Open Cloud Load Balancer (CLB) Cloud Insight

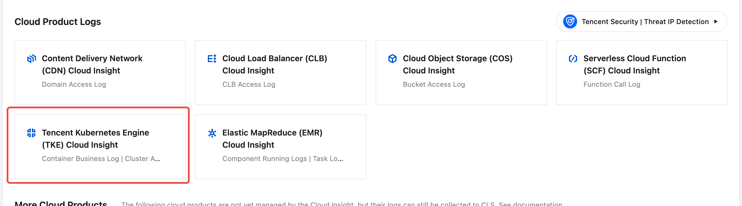pos(275,64)
